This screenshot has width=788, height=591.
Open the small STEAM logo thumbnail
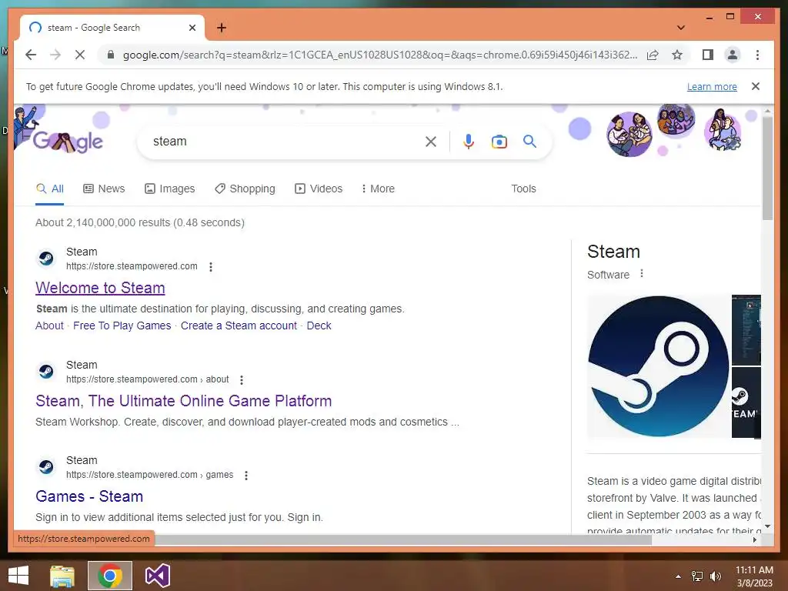(x=746, y=402)
